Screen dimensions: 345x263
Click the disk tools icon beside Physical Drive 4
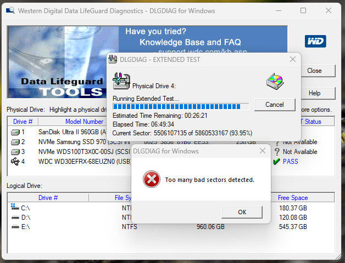point(121,81)
